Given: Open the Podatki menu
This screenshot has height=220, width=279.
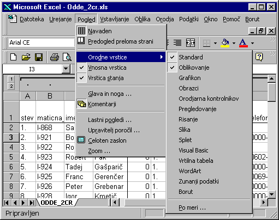Looking at the screenshot, I should [x=189, y=19].
